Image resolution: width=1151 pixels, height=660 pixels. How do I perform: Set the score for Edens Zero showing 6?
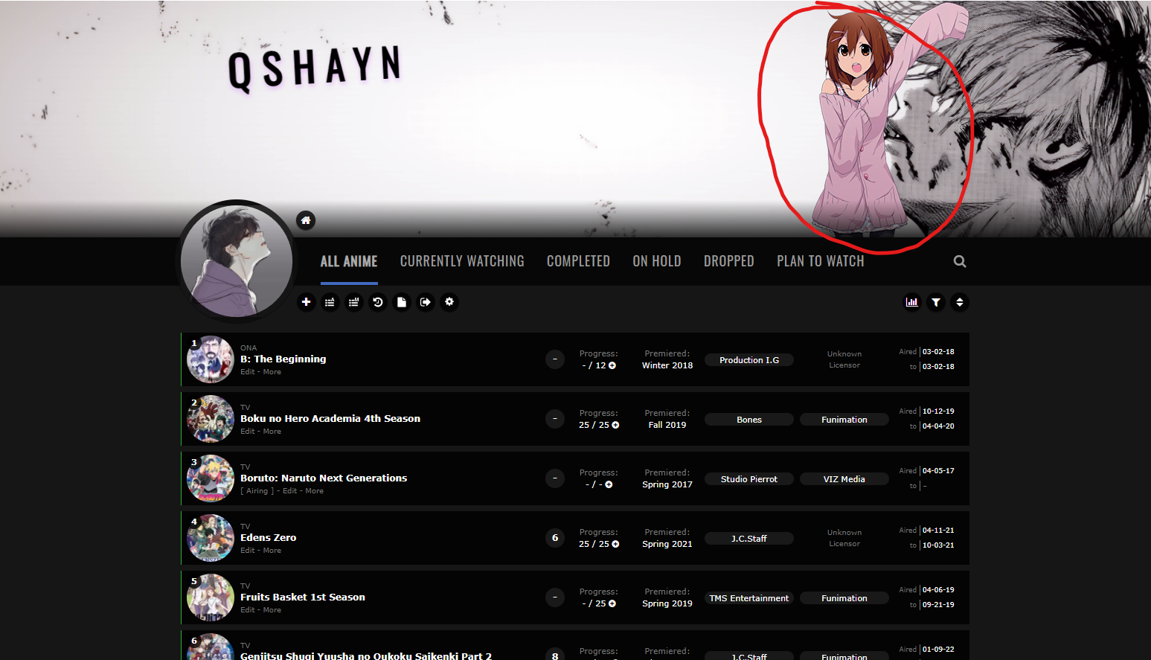555,538
